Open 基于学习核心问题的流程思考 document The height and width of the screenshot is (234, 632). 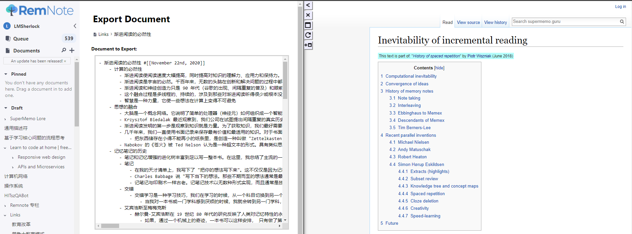[35, 138]
